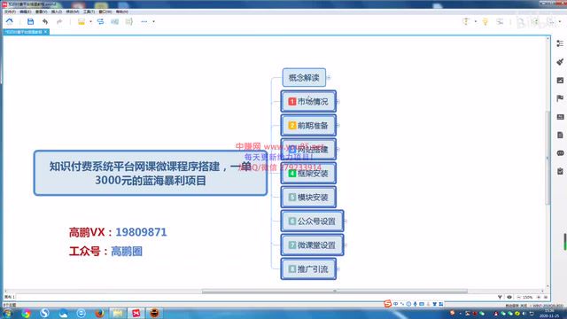Image resolution: width=567 pixels, height=319 pixels.
Task: Open the Windows Start button
Action: [7, 313]
